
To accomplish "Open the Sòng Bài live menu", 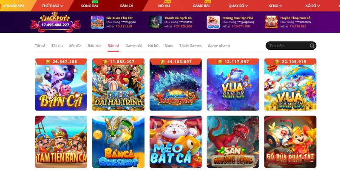I will coord(89,6).
